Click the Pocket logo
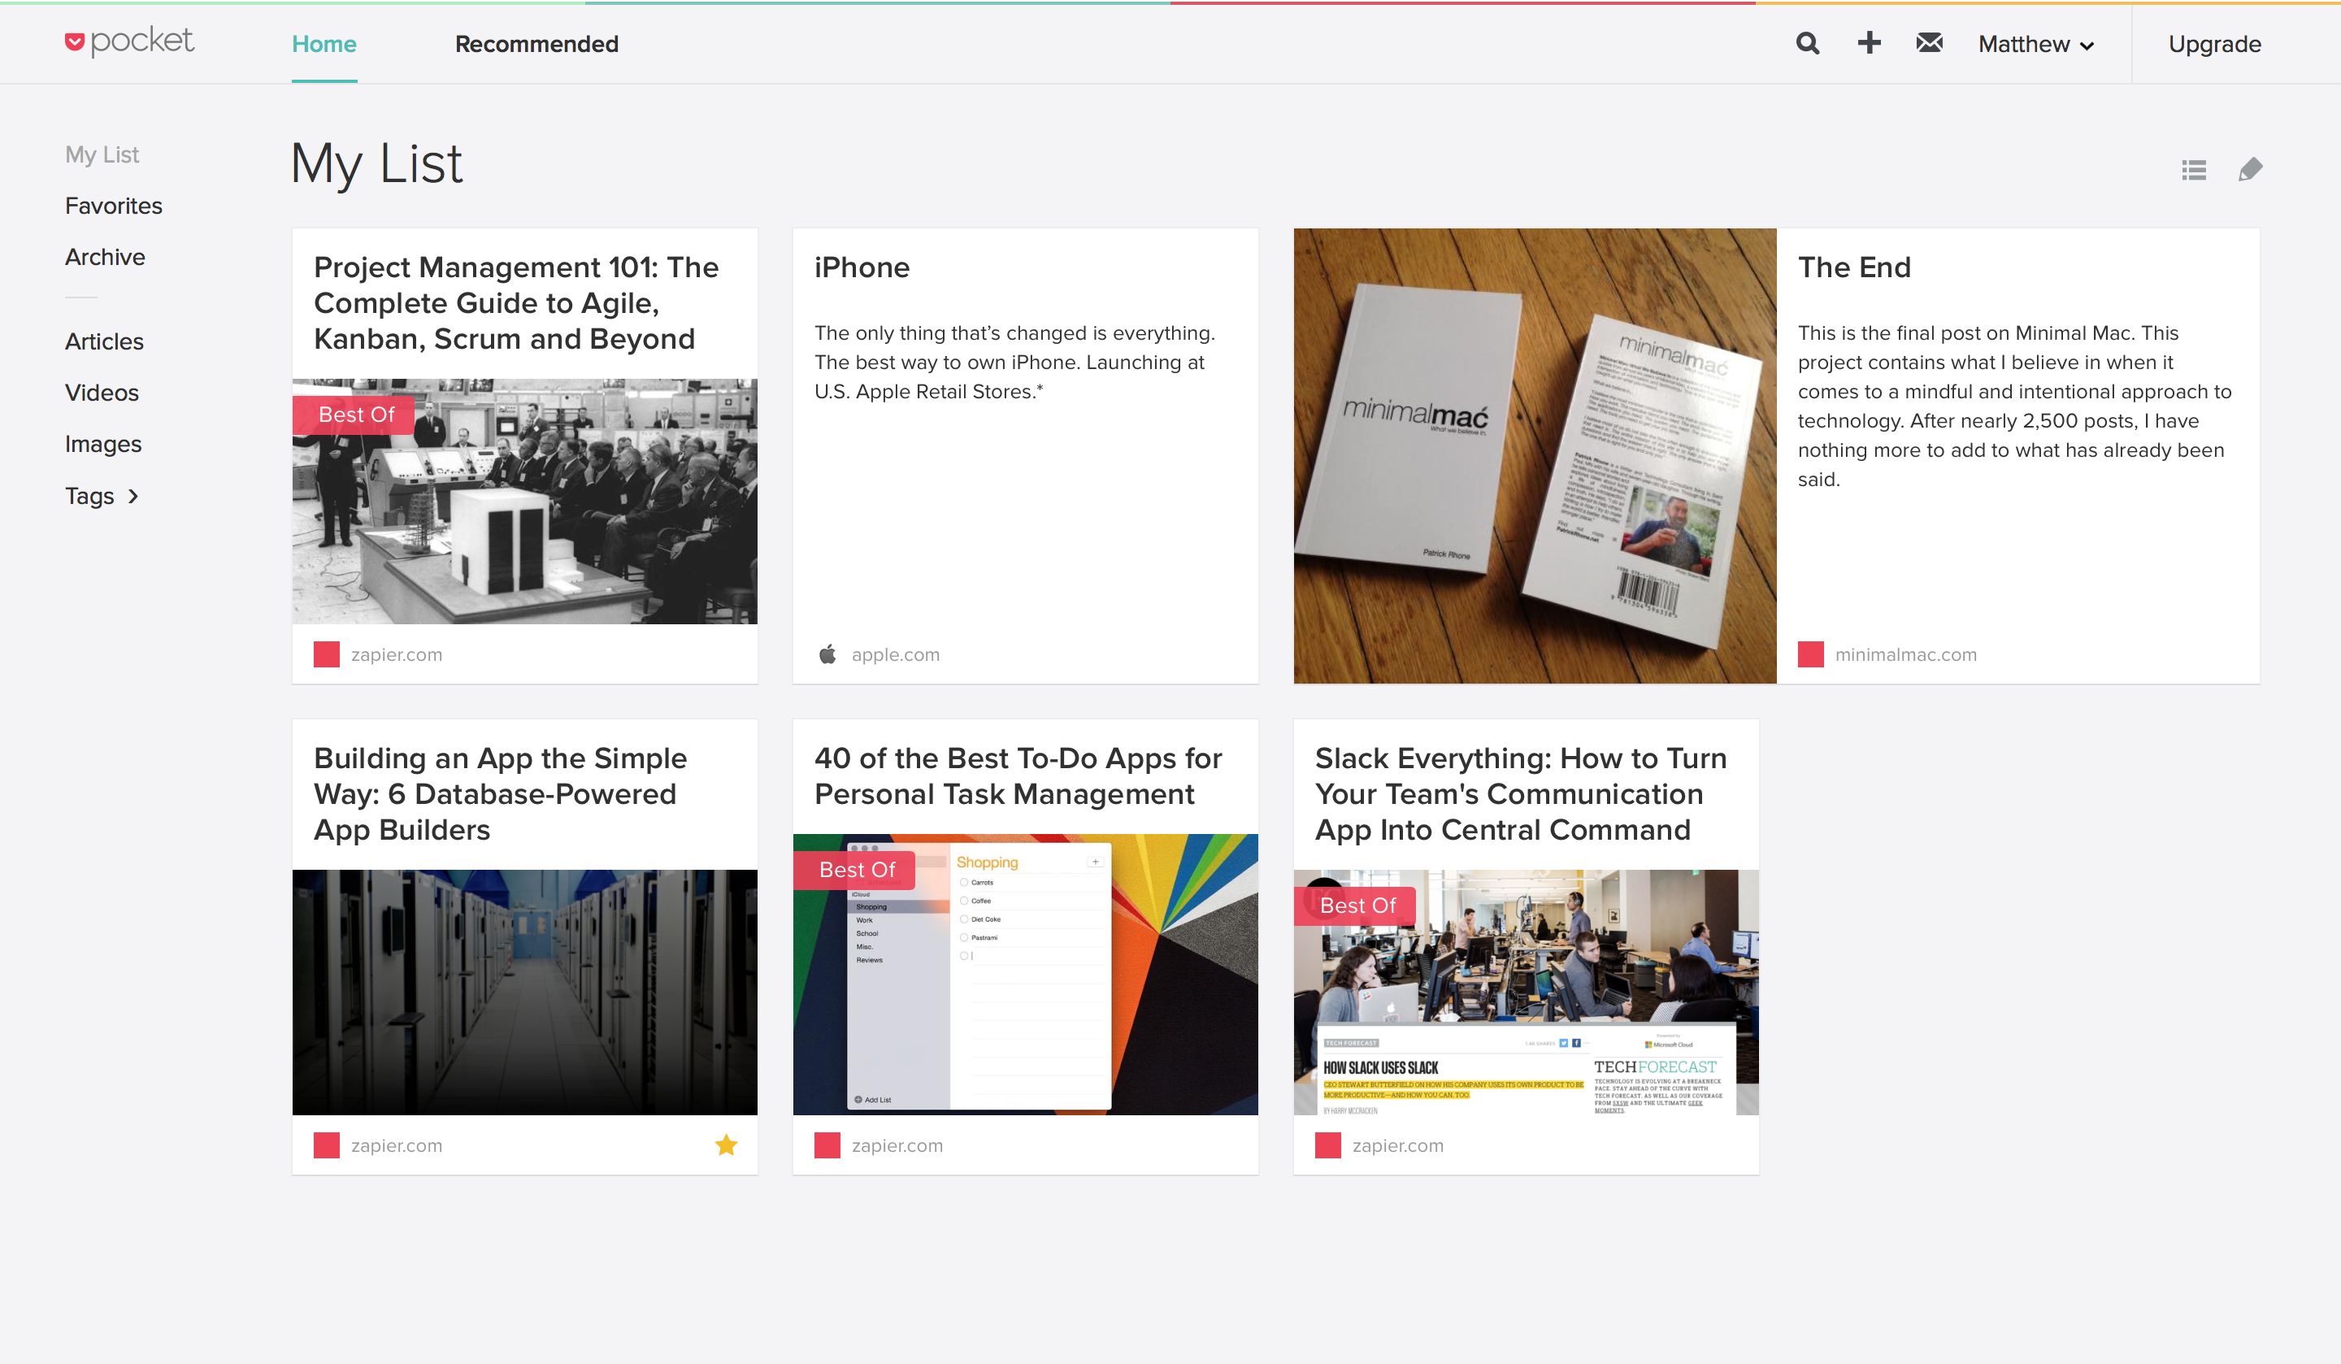The image size is (2341, 1364). tap(129, 41)
